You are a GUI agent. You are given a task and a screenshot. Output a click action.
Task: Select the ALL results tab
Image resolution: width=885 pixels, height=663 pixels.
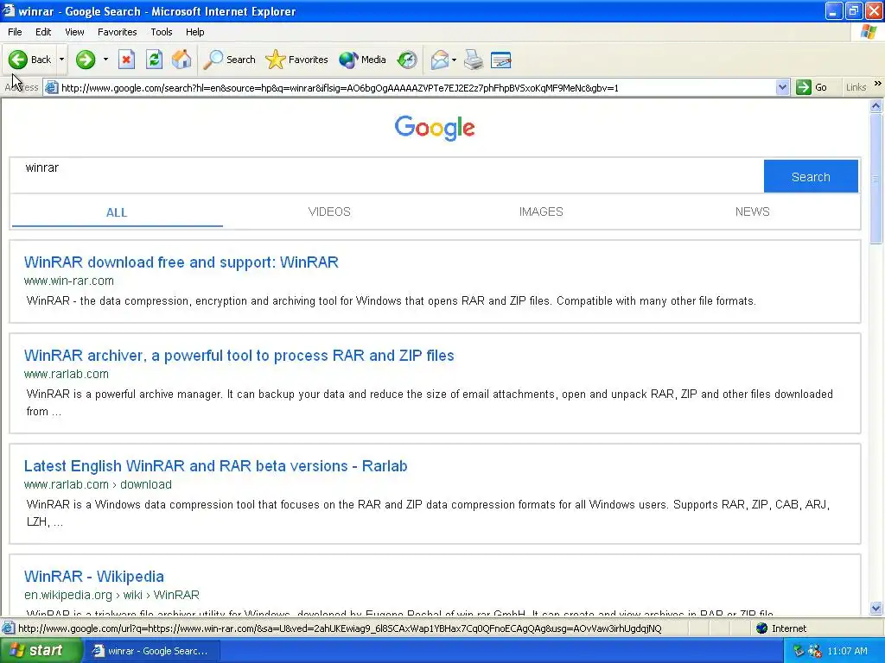point(117,212)
